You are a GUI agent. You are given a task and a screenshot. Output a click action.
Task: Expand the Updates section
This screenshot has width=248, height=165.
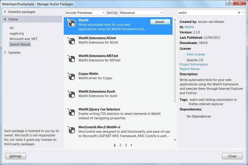pos(5,52)
